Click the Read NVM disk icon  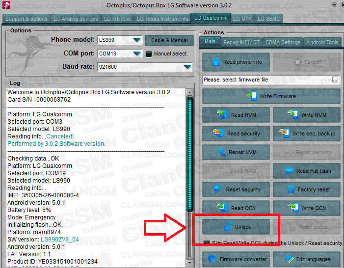[x=222, y=114]
